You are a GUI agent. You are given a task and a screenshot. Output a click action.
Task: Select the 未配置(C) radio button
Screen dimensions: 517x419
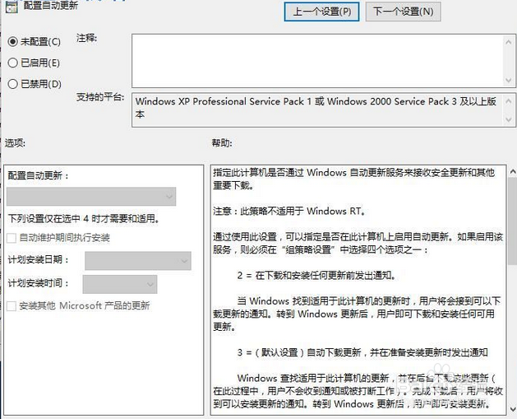click(x=12, y=42)
